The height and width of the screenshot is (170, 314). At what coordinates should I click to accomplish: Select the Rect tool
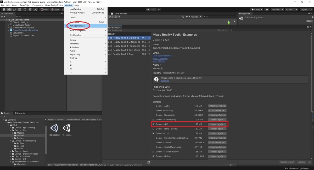click(x=25, y=9)
